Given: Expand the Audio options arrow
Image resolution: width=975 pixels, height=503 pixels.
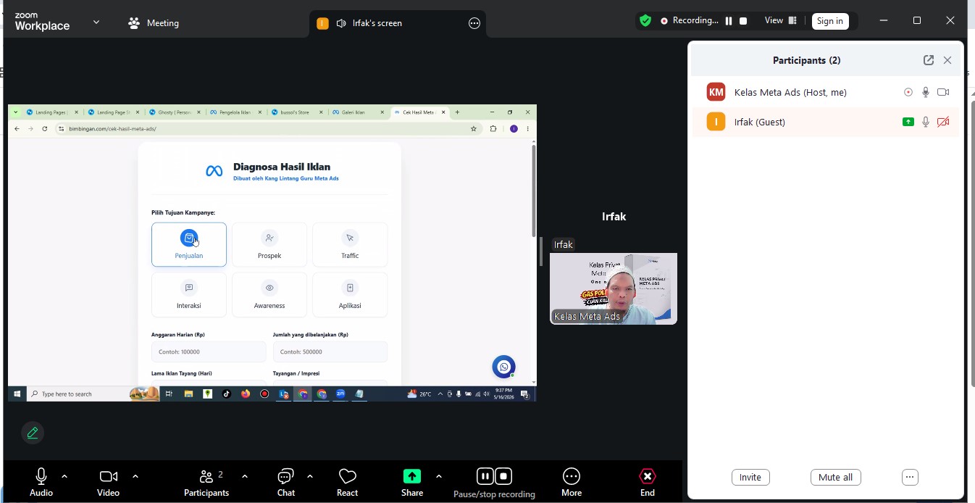Looking at the screenshot, I should click(x=64, y=476).
